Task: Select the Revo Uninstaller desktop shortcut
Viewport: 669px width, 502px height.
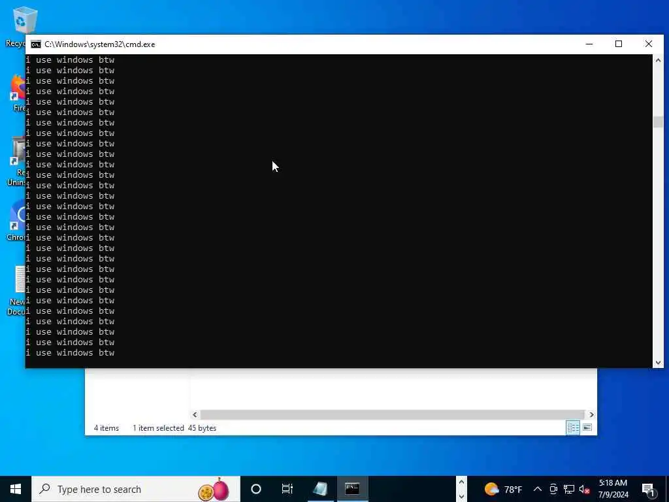Action: point(16,161)
